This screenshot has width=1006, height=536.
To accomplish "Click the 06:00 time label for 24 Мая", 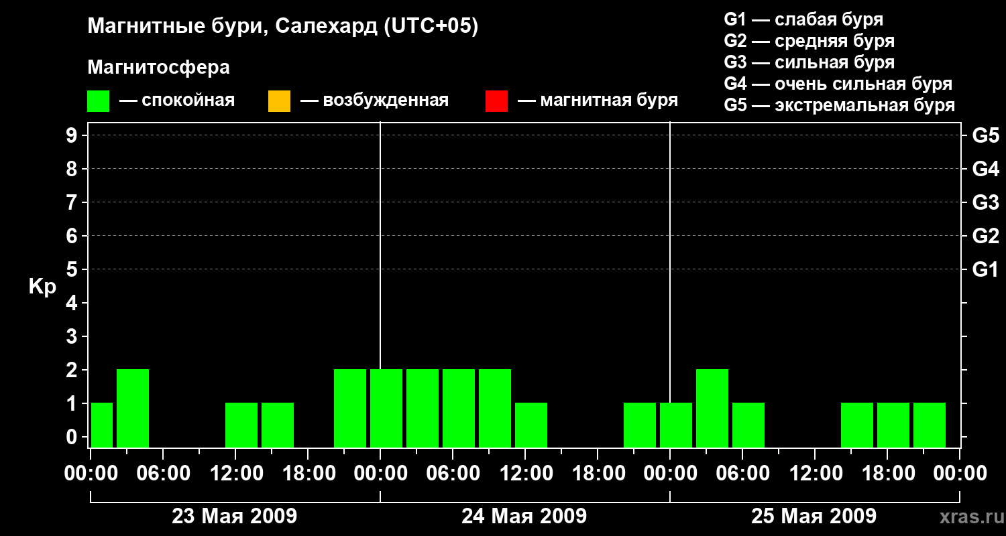I will click(x=453, y=473).
